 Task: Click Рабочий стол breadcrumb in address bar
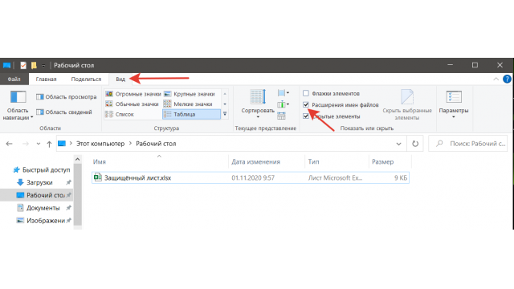pos(156,144)
